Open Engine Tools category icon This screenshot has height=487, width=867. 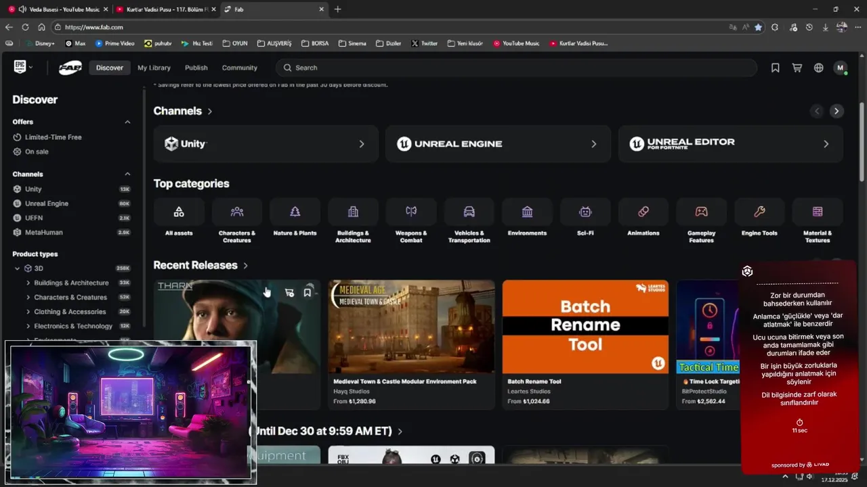(759, 212)
